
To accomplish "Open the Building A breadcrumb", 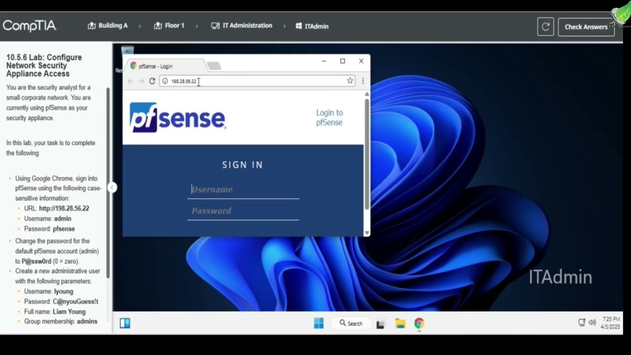I will (107, 26).
